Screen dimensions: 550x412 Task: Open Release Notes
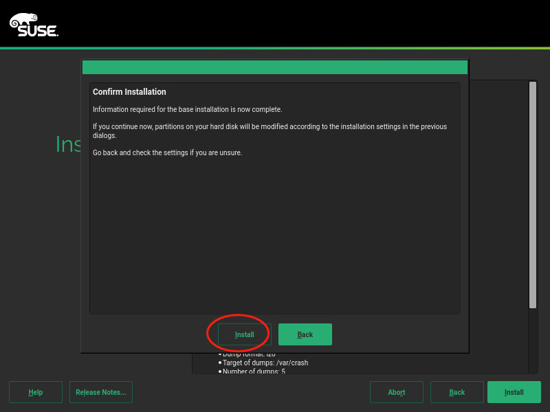click(101, 392)
